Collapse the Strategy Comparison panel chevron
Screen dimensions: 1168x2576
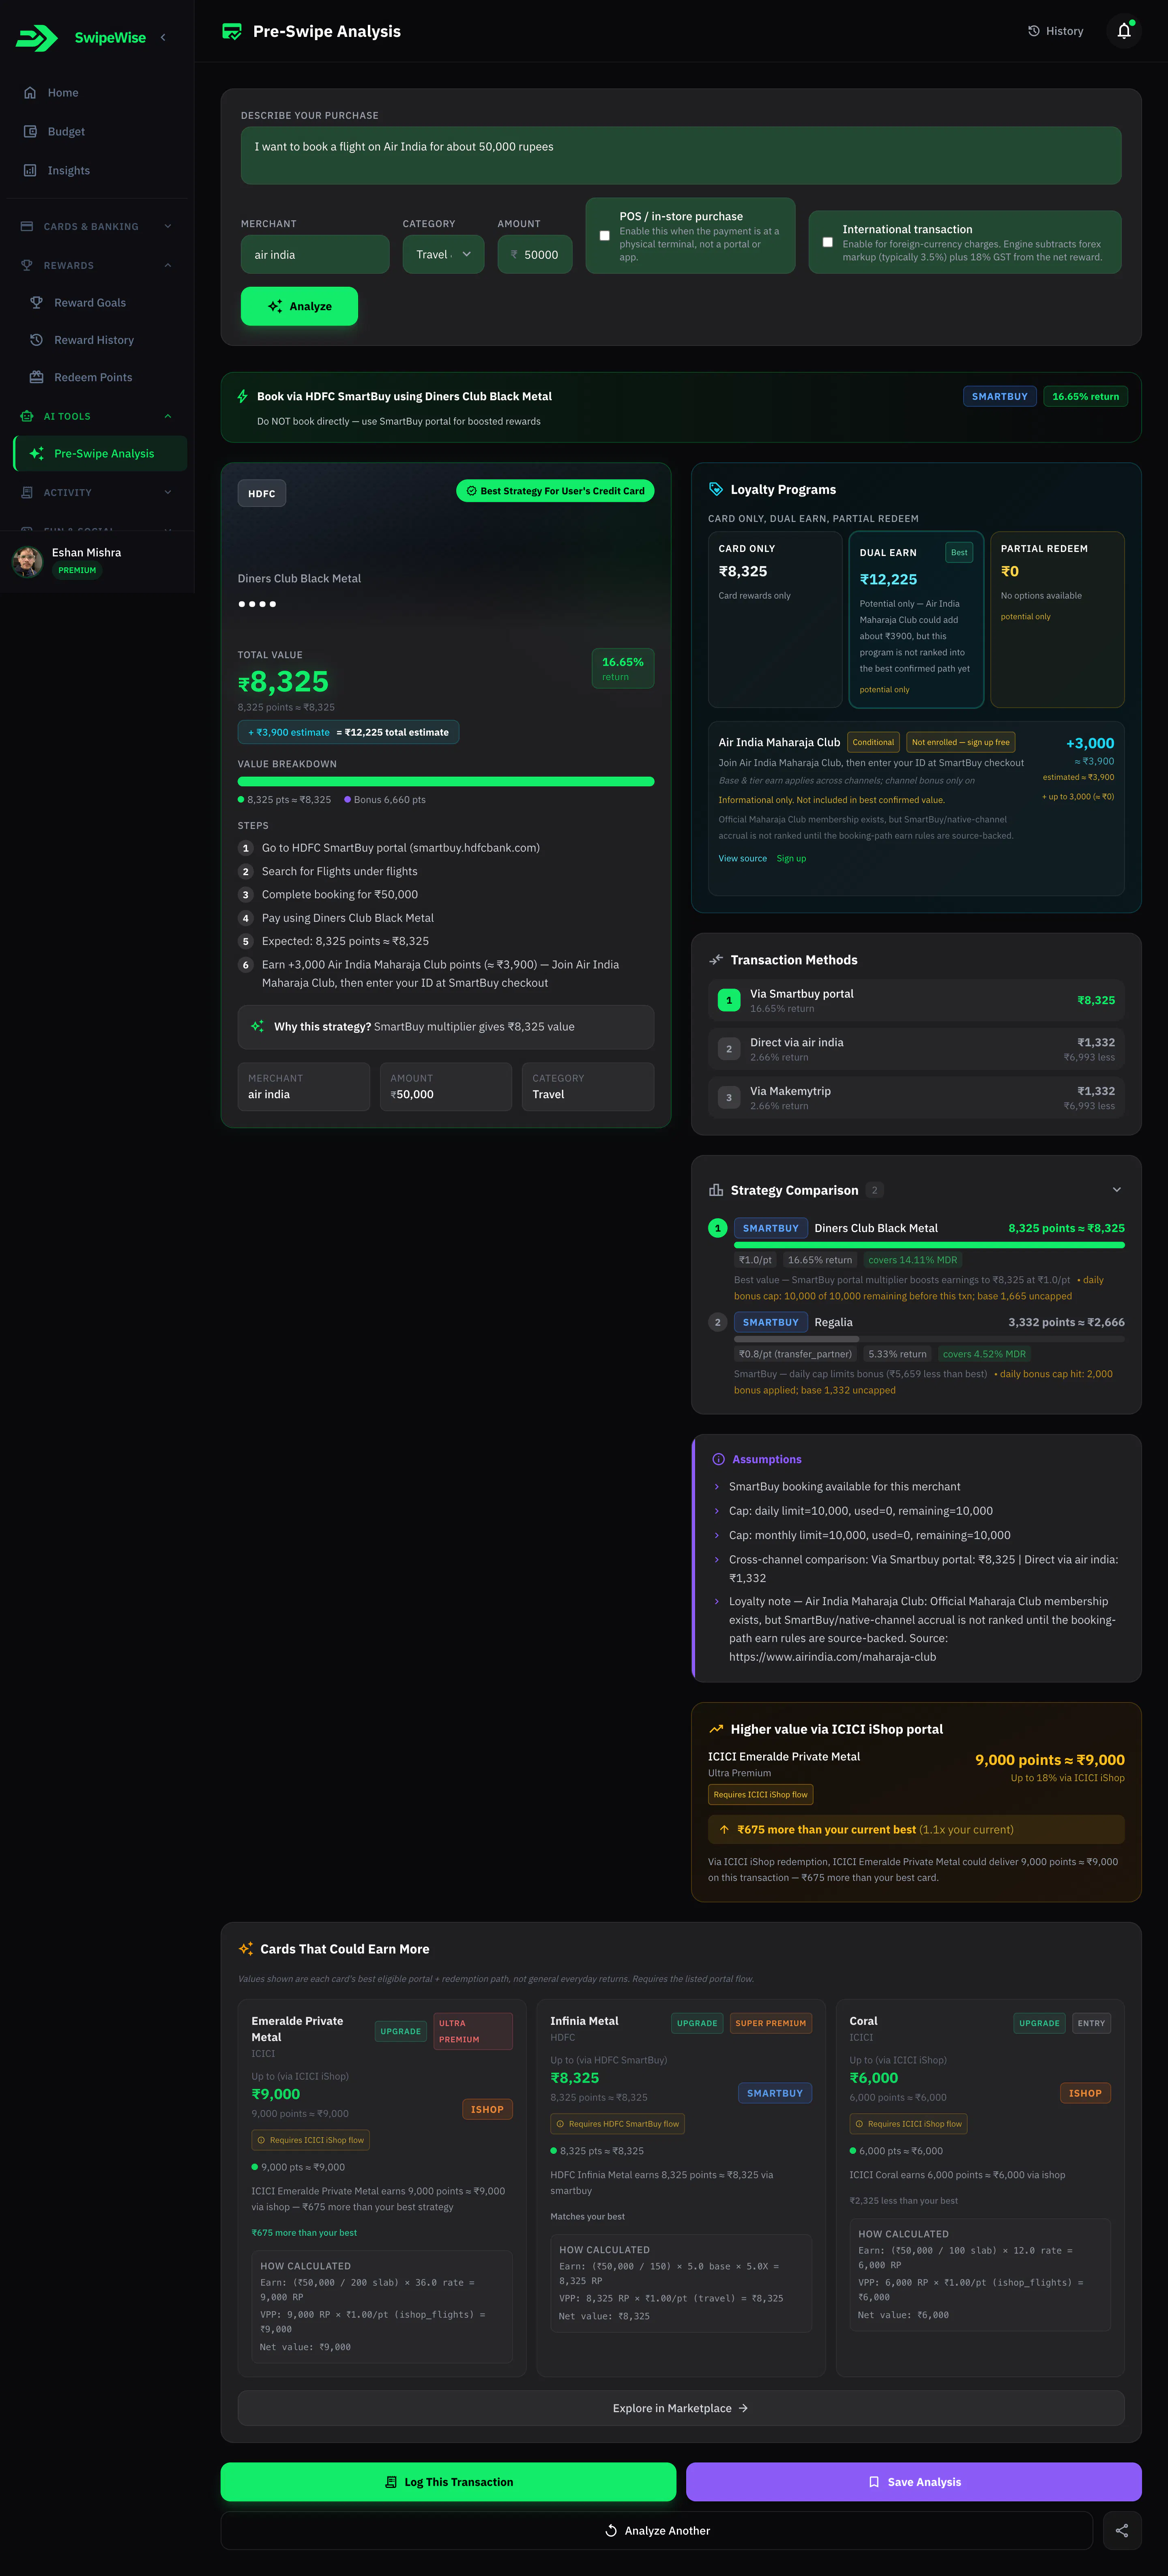tap(1117, 1190)
